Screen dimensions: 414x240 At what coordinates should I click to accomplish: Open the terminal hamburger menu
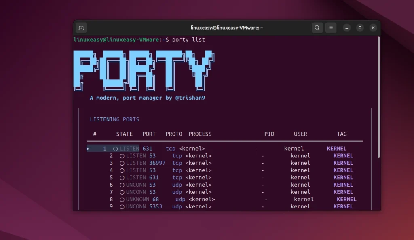click(331, 28)
